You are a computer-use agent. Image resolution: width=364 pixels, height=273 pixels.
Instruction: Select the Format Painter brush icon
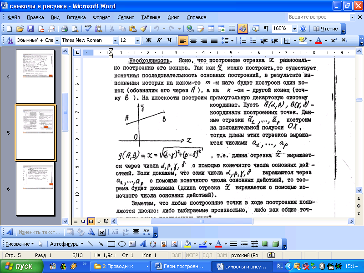click(143, 29)
